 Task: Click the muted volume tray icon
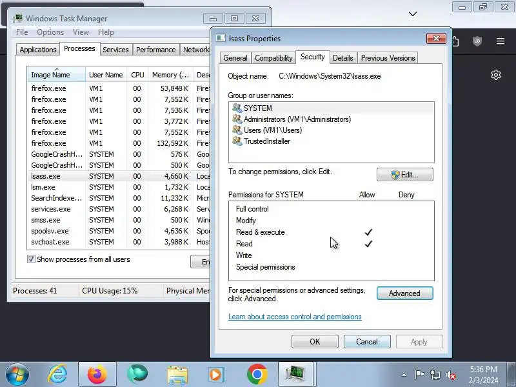450,375
